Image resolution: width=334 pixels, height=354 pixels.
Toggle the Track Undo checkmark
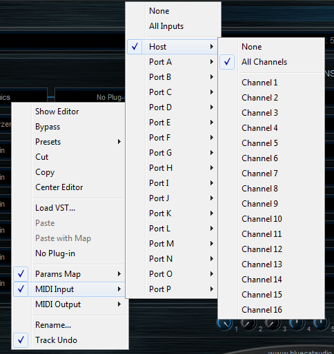(x=21, y=340)
